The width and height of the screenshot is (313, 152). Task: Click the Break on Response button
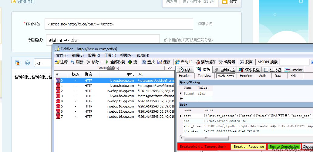click(249, 147)
